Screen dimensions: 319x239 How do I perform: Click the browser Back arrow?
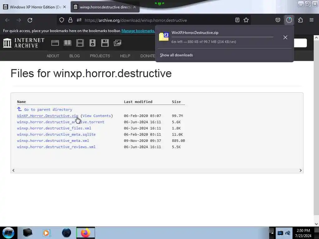pyautogui.click(x=7, y=20)
